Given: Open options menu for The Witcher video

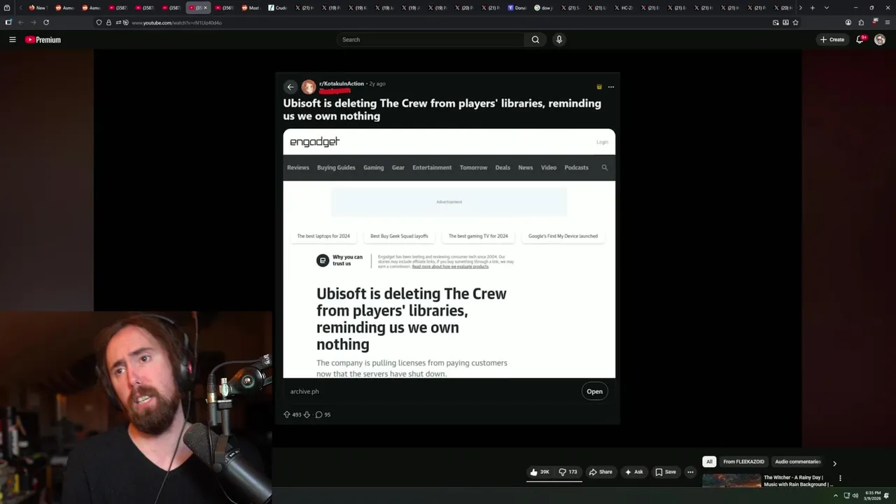Looking at the screenshot, I should tap(840, 479).
